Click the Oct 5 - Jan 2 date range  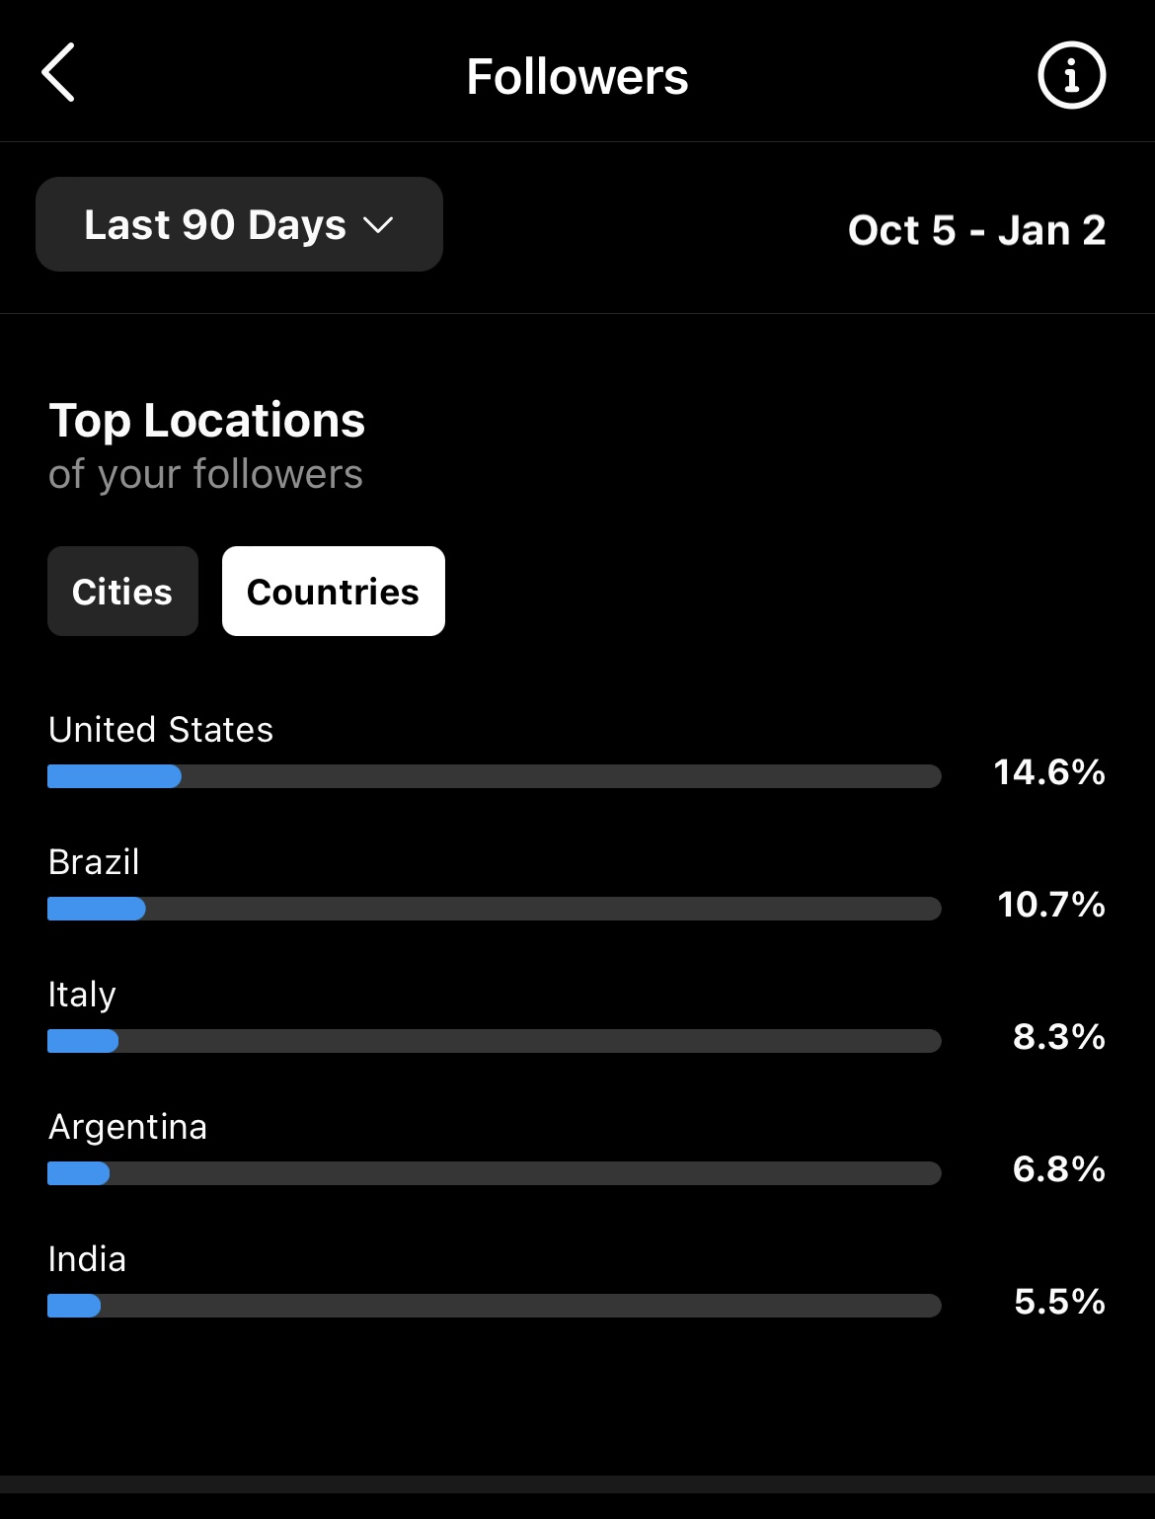tap(976, 230)
